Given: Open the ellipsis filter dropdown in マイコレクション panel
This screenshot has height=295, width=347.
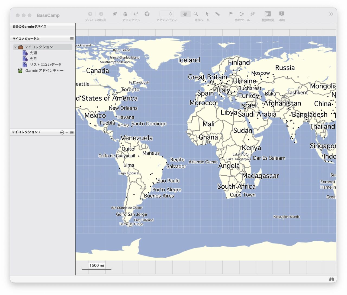Looking at the screenshot, I should click(64, 132).
